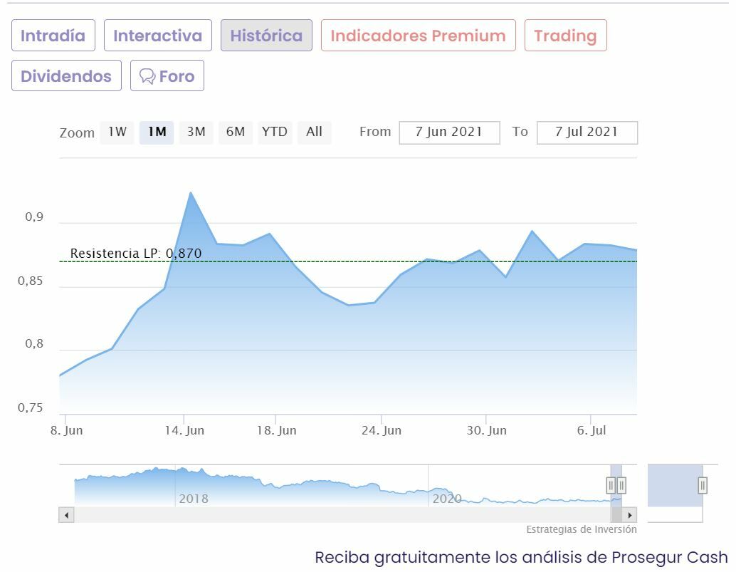The image size is (736, 572).
Task: Select the 1W zoom range
Action: click(117, 132)
